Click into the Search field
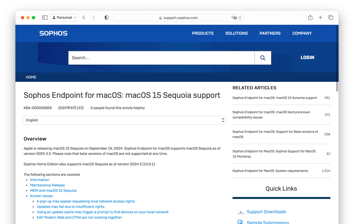This screenshot has width=354, height=224. 162,58
